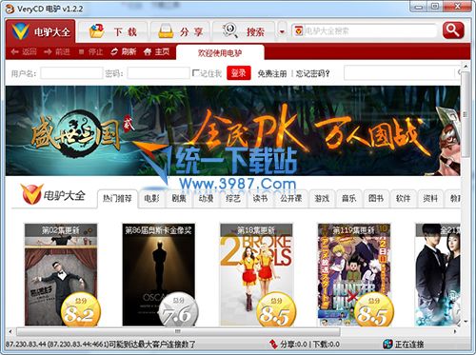Open the 免费注册 registration link
476x355 pixels.
point(272,73)
